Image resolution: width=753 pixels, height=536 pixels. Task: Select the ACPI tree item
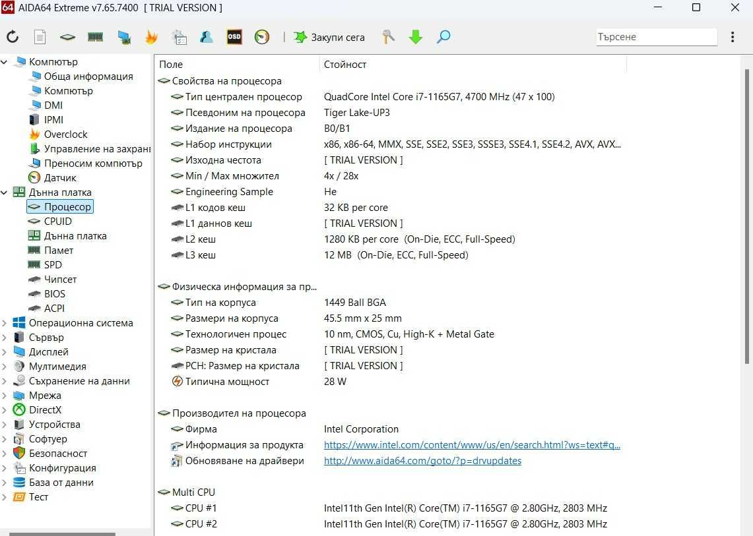[x=54, y=308]
